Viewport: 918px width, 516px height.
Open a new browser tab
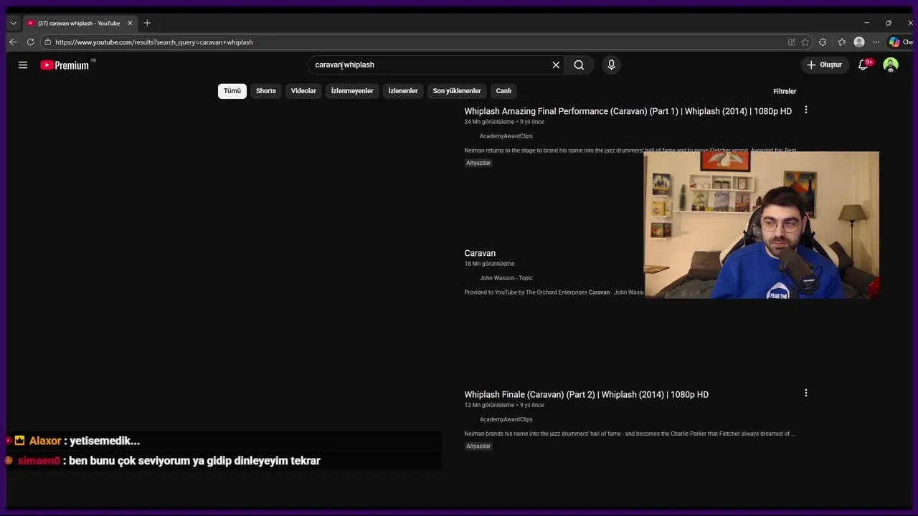(147, 23)
